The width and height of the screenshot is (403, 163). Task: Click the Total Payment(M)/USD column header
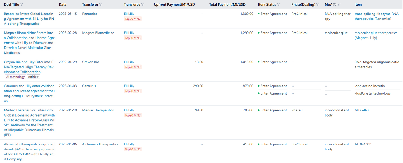coord(227,5)
